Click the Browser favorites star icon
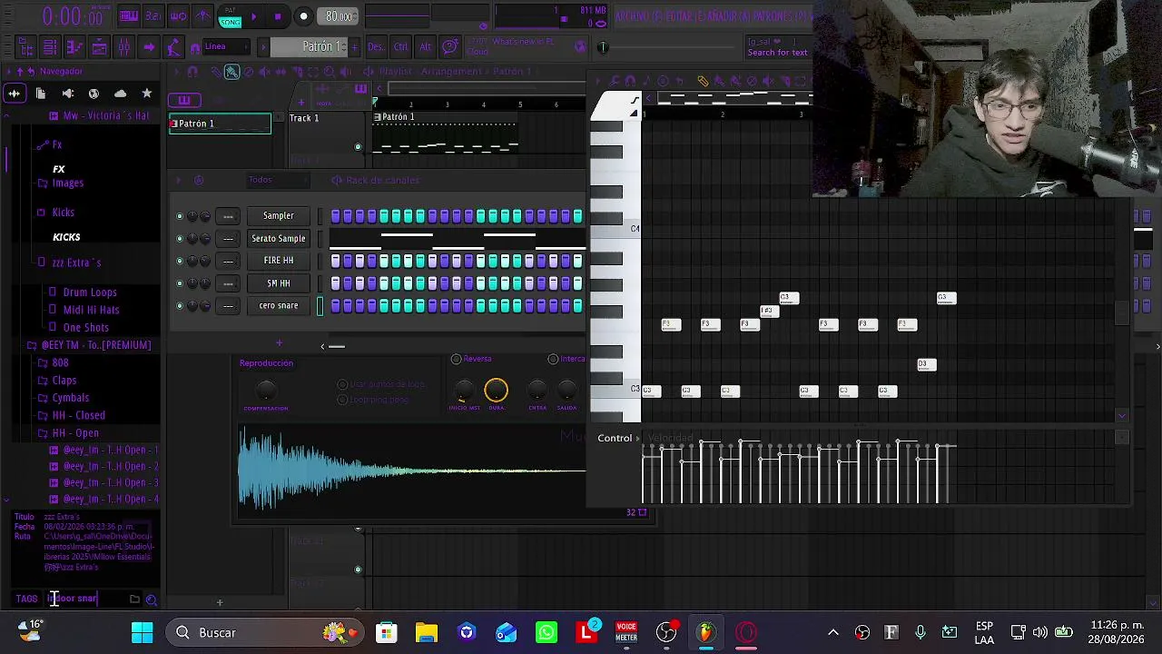Viewport: 1162px width, 654px height. [146, 94]
